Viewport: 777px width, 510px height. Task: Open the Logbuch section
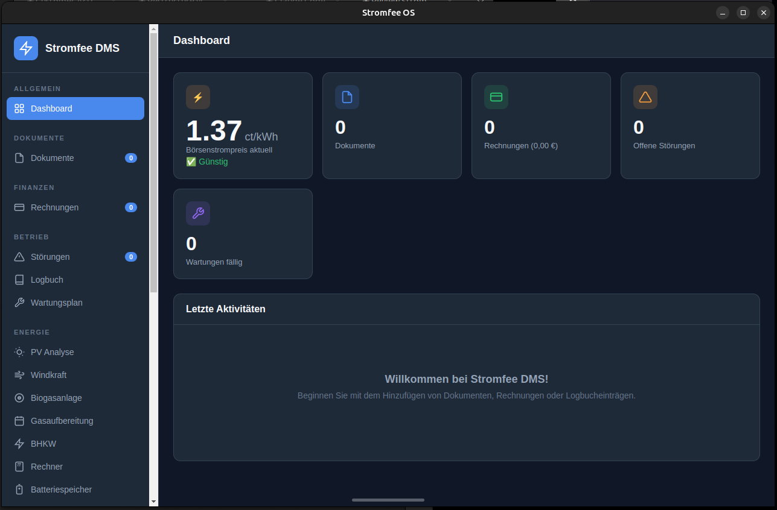(x=46, y=280)
